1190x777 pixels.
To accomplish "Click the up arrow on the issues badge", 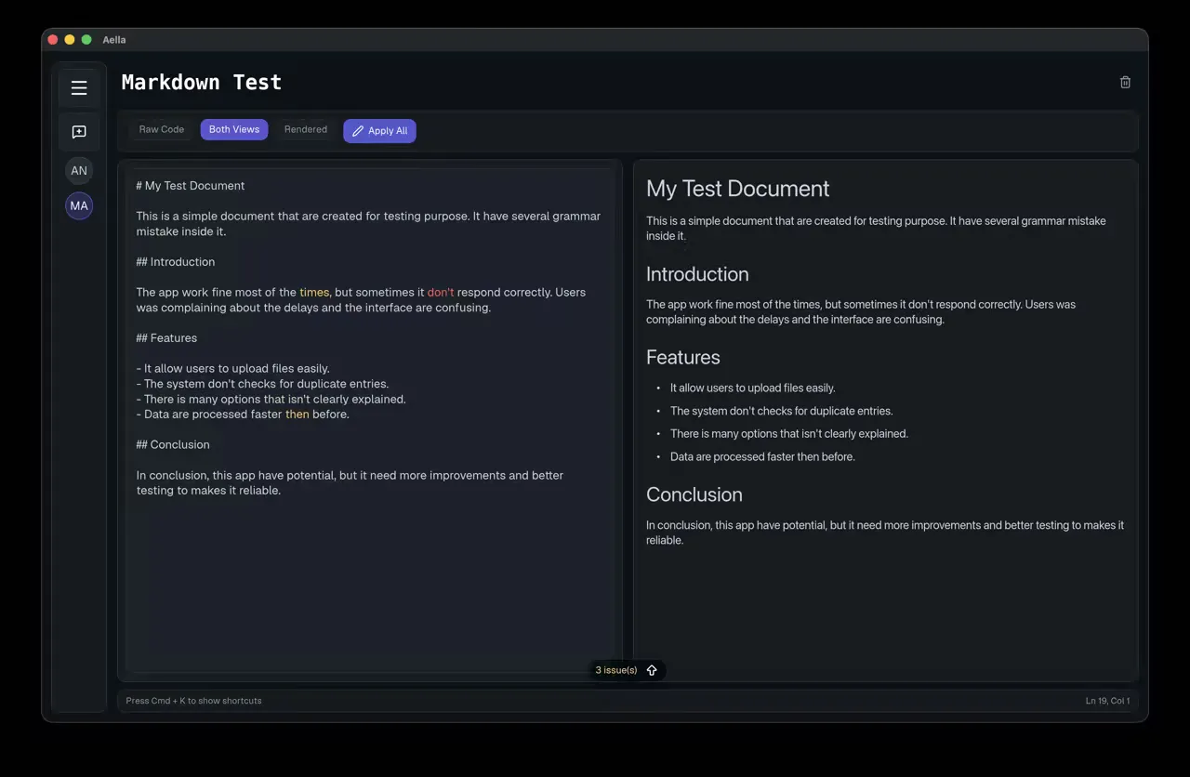I will pos(652,669).
